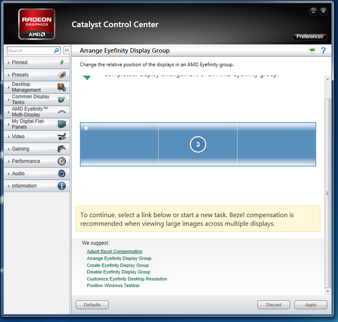
Task: Collapse the sidebar with double-chevron button
Action: 67,51
